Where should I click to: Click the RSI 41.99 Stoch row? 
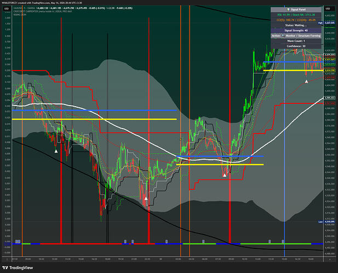[x=296, y=15]
